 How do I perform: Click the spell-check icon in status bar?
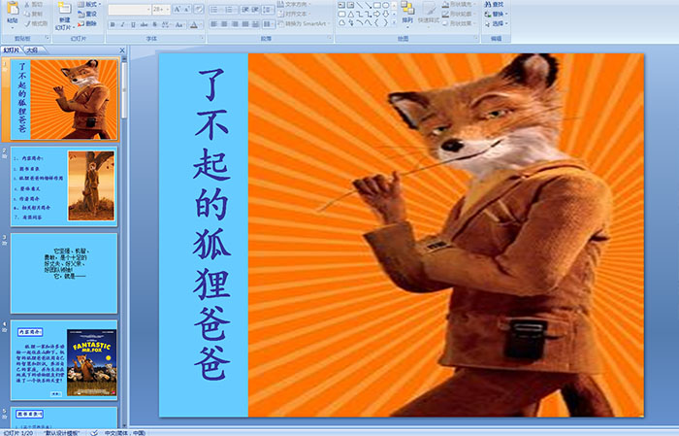coord(94,432)
